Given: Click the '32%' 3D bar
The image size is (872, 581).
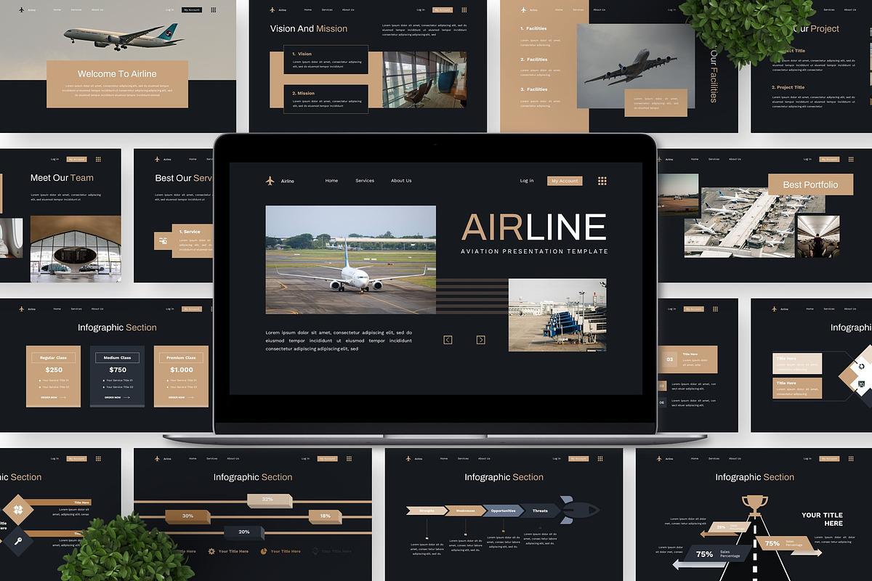Looking at the screenshot, I should click(x=269, y=500).
